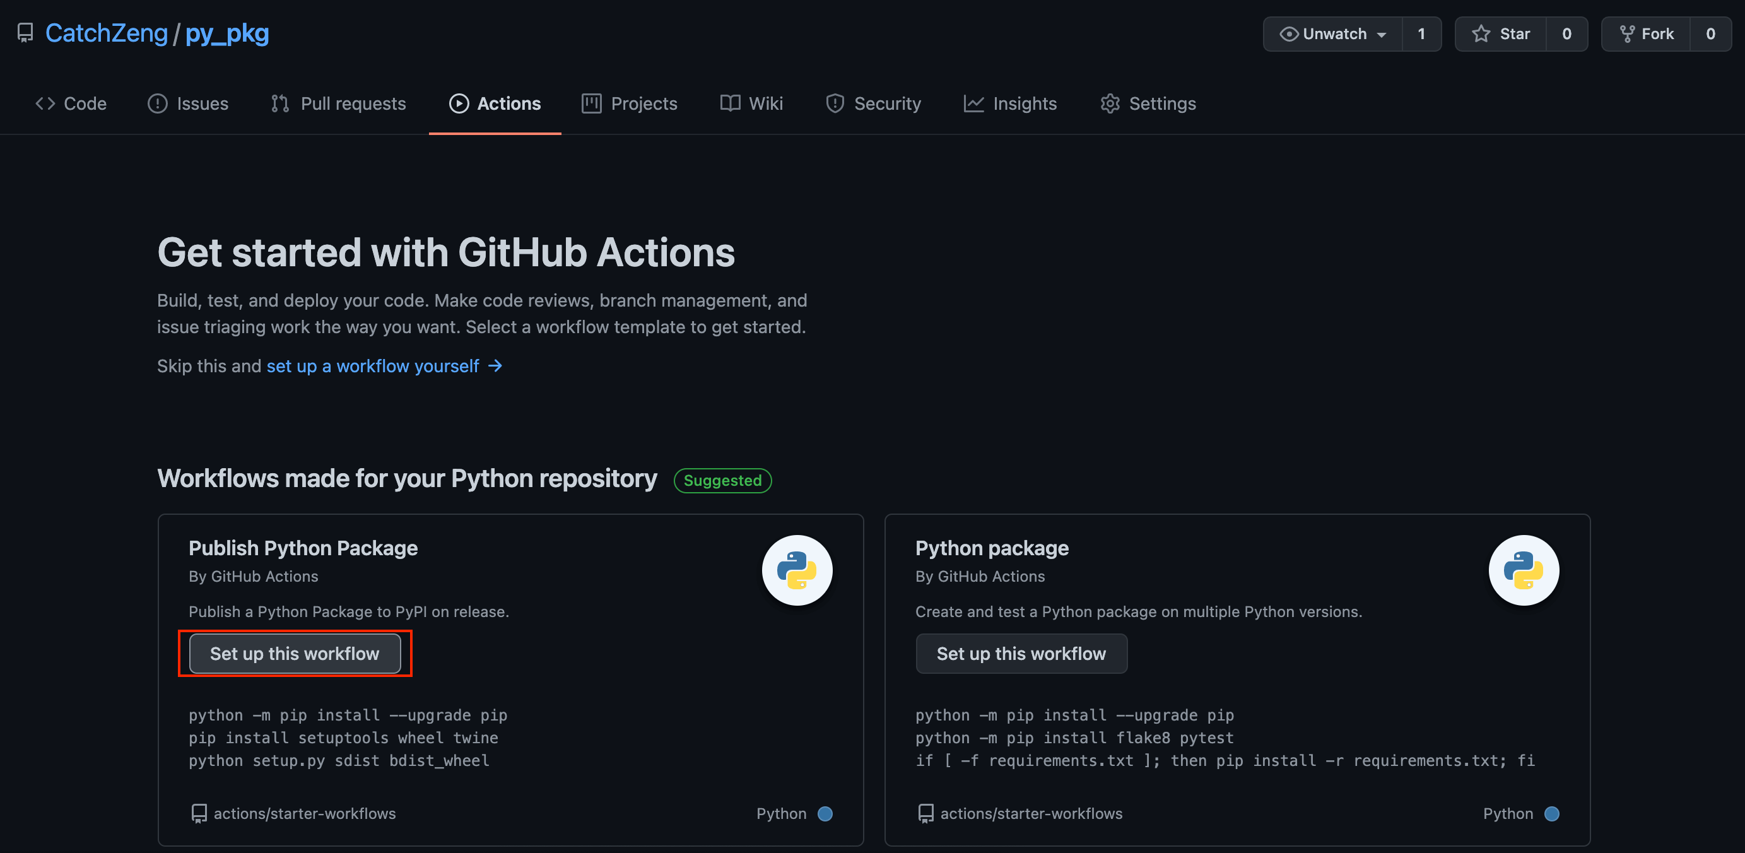Click the Code angle-brackets icon
This screenshot has height=853, width=1745.
point(45,103)
